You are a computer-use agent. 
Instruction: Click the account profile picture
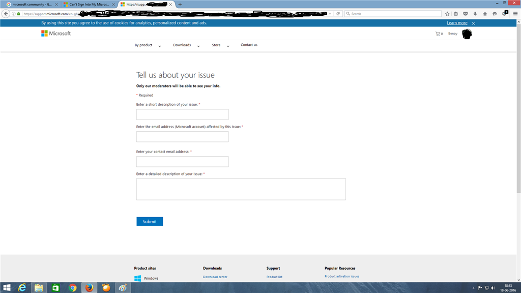(x=467, y=34)
